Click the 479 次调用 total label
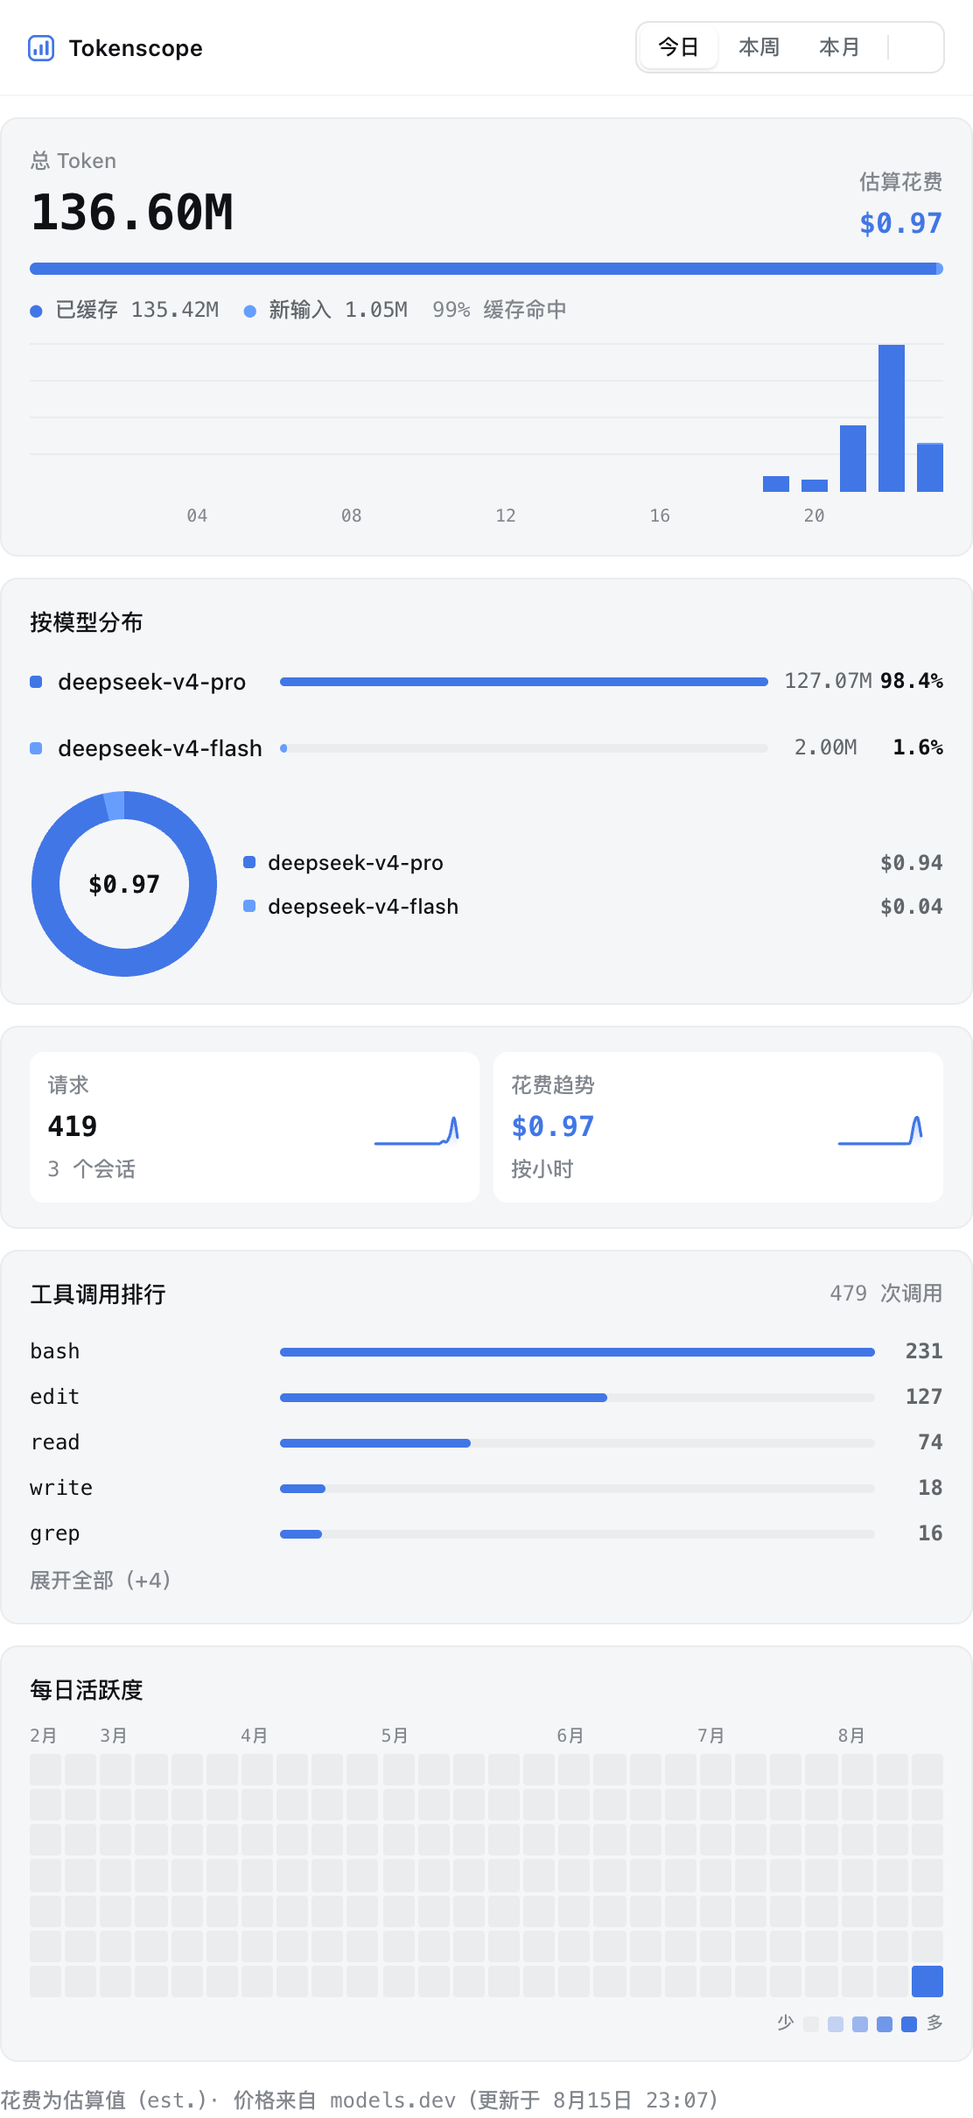 [885, 1294]
